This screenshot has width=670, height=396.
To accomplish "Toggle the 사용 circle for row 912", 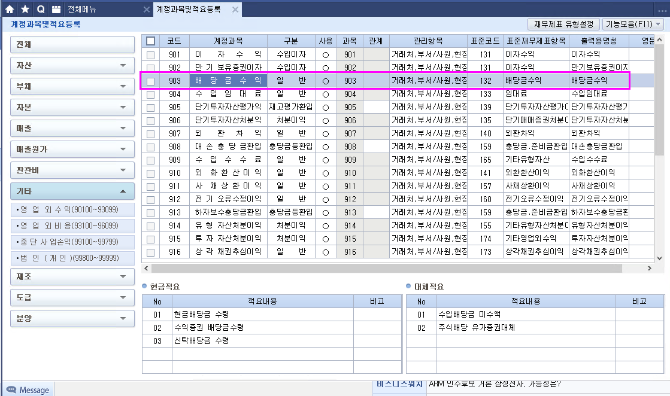I will click(326, 200).
